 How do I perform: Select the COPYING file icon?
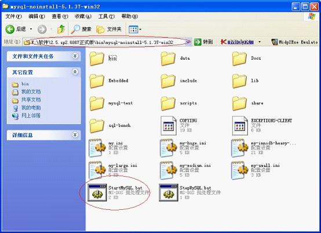point(169,126)
